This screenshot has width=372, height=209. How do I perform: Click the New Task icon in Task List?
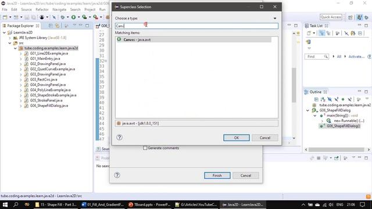[309, 33]
